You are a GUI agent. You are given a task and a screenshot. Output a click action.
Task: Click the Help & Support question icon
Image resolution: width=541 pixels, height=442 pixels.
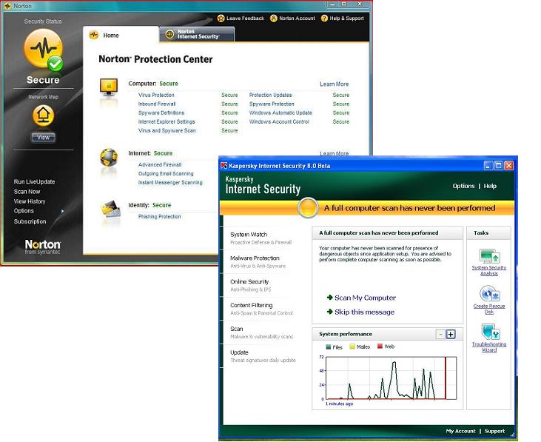(x=324, y=19)
